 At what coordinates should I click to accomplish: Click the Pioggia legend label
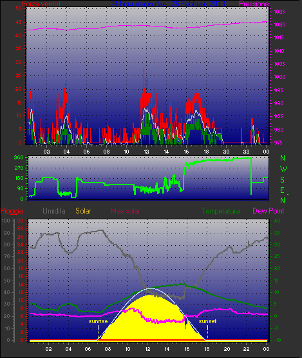coord(12,211)
